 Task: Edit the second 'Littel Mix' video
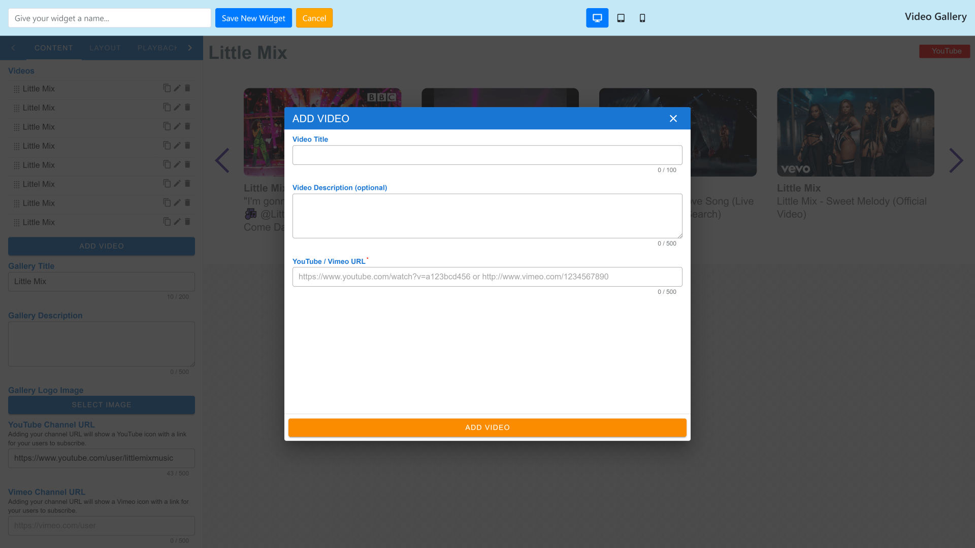pos(177,184)
